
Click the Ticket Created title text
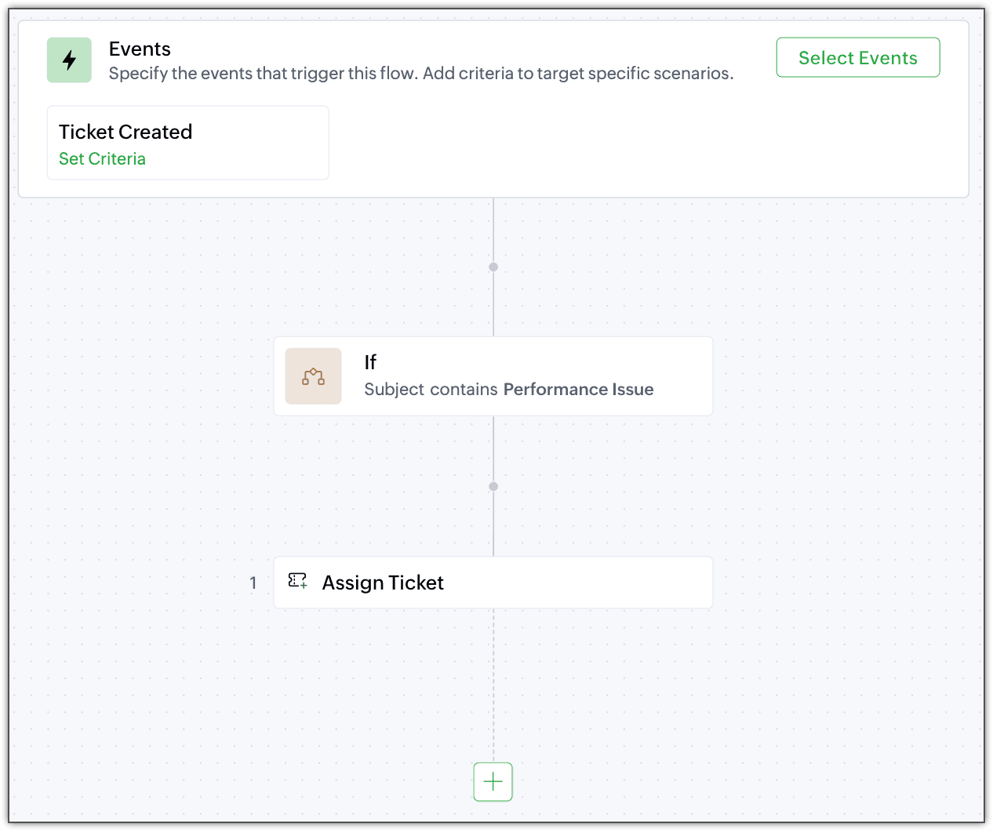point(125,132)
